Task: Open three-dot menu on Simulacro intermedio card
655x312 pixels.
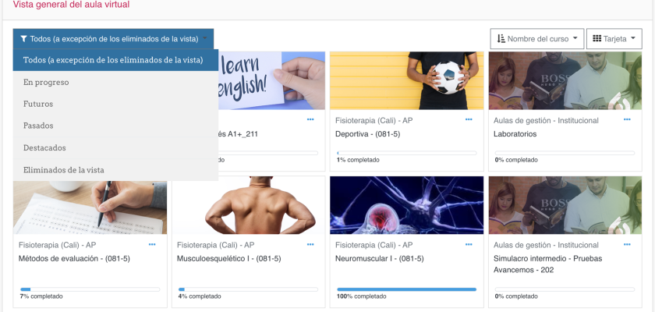Action: pyautogui.click(x=627, y=244)
